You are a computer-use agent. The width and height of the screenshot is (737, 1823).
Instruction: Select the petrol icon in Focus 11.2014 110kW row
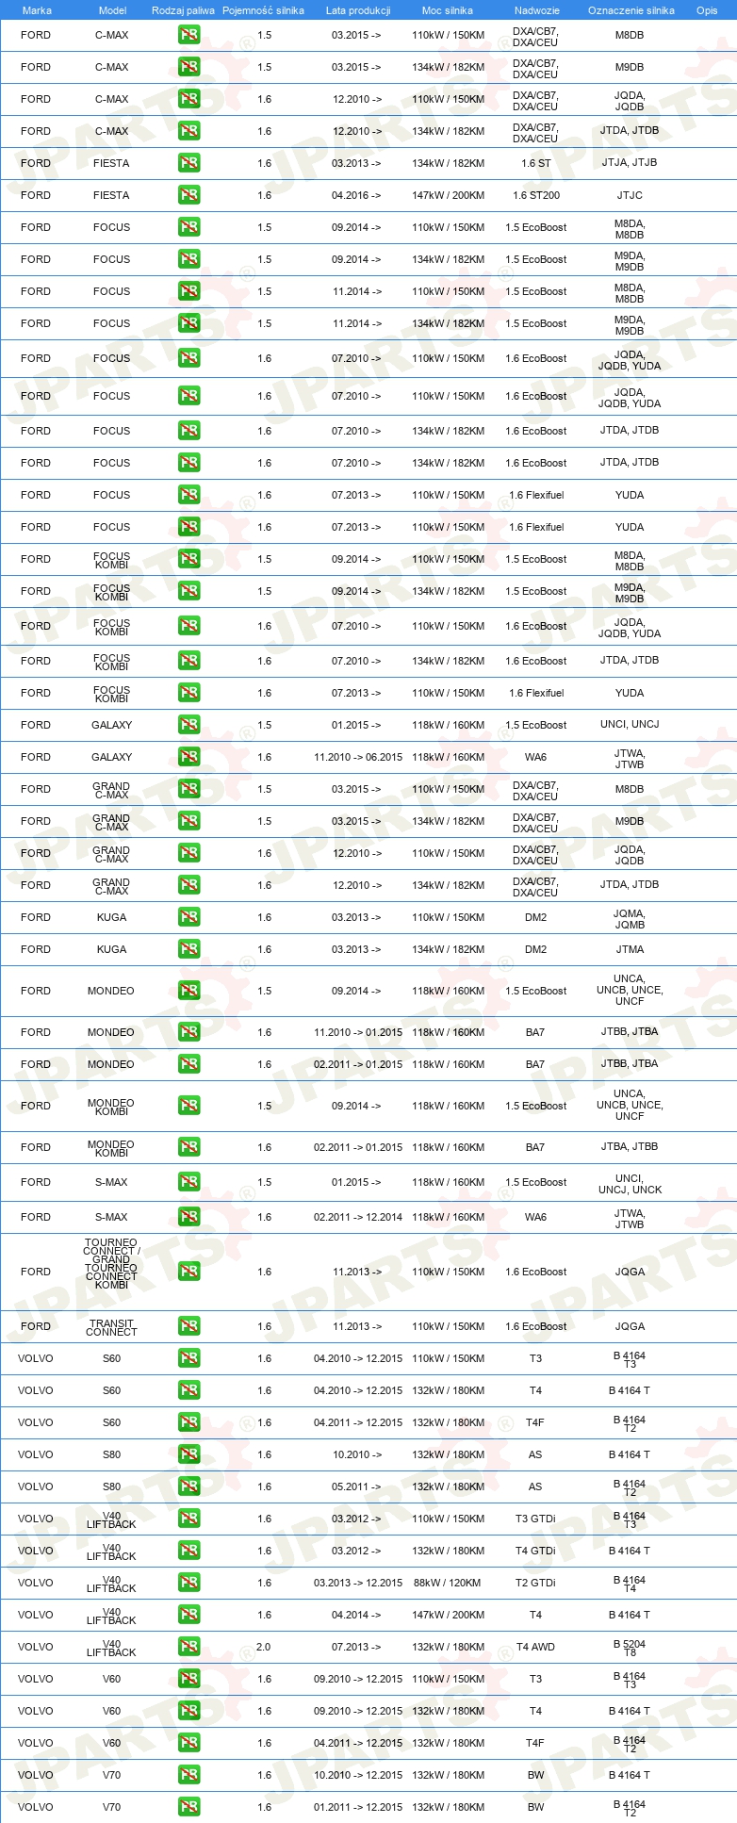[188, 291]
